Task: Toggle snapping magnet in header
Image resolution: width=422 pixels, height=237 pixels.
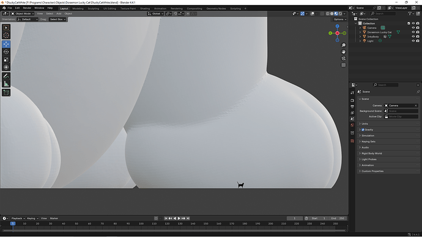Action: coord(176,13)
